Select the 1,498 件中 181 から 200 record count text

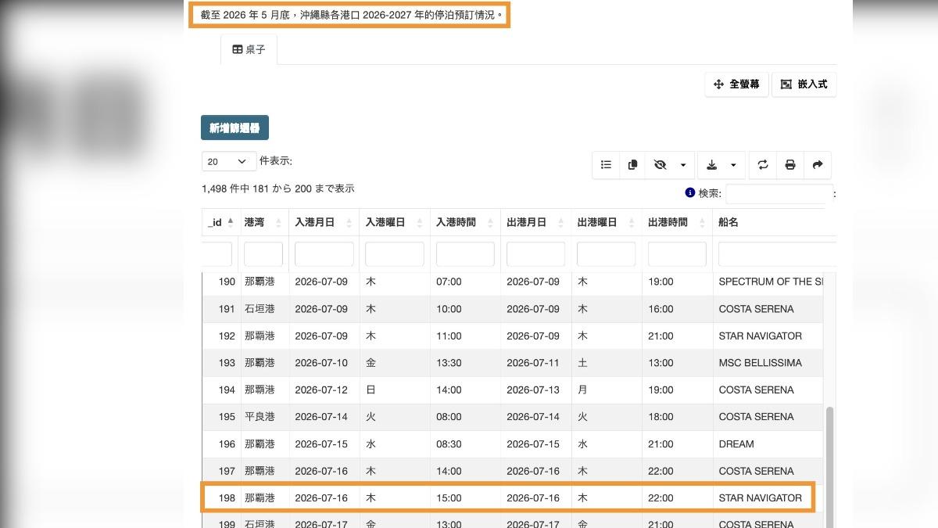click(x=277, y=189)
